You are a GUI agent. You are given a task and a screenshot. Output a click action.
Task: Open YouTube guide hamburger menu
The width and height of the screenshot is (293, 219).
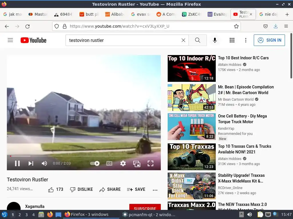coord(10,40)
